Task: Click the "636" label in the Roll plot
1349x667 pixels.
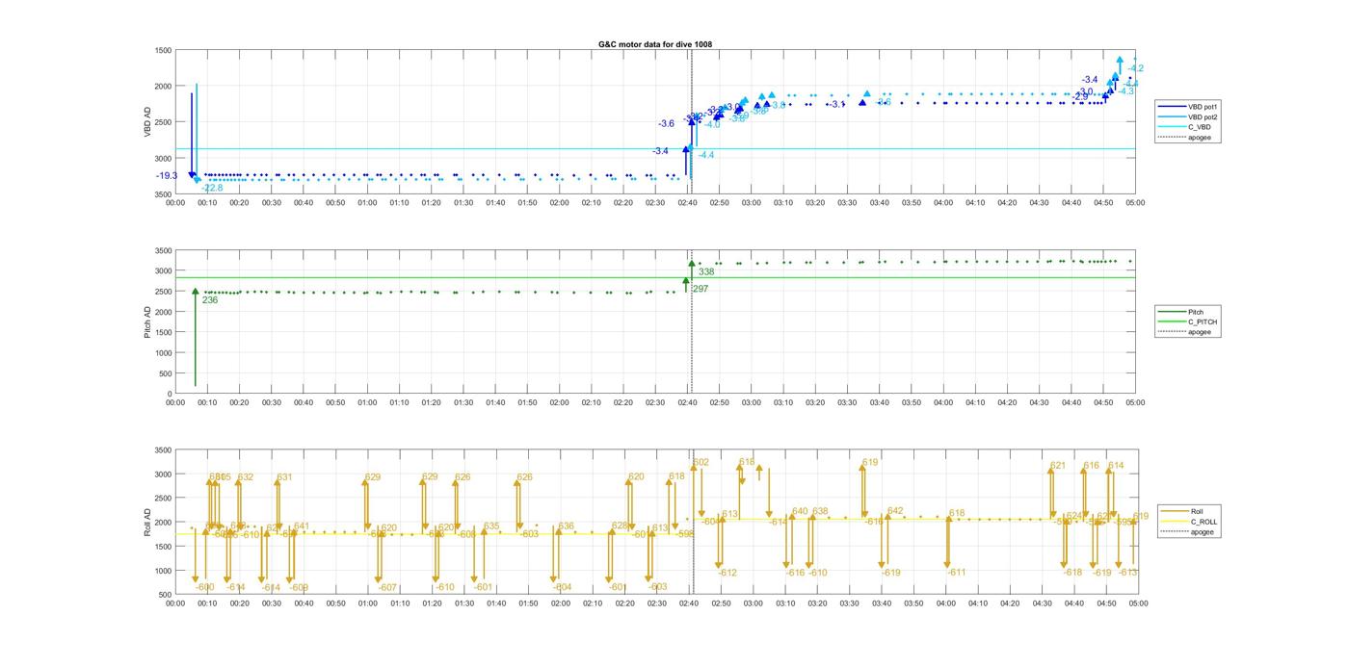Action: point(566,526)
